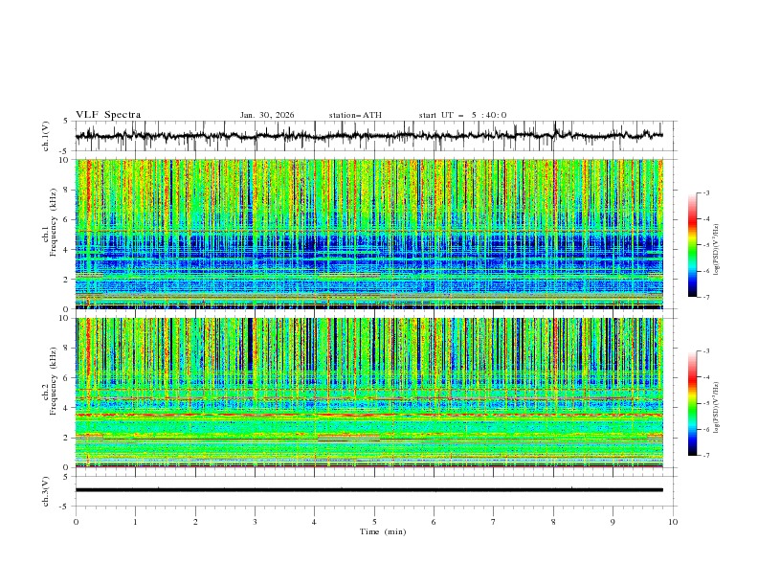Click tick label "8" on the Time axis
This screenshot has width=758, height=586.
(553, 522)
